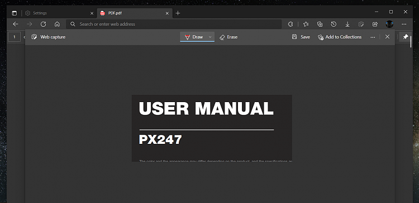Open browser Settings and more menu
Image resolution: width=419 pixels, height=203 pixels.
tap(404, 25)
